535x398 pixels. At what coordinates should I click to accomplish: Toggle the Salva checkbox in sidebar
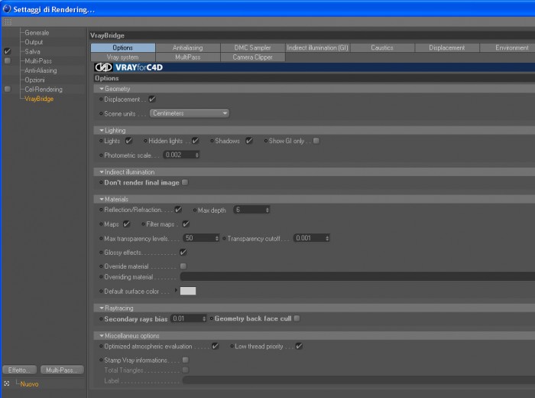tap(7, 51)
